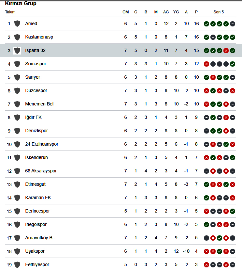This screenshot has height=270, width=242.
Task: Click the Takım column header
Action: click(x=10, y=12)
